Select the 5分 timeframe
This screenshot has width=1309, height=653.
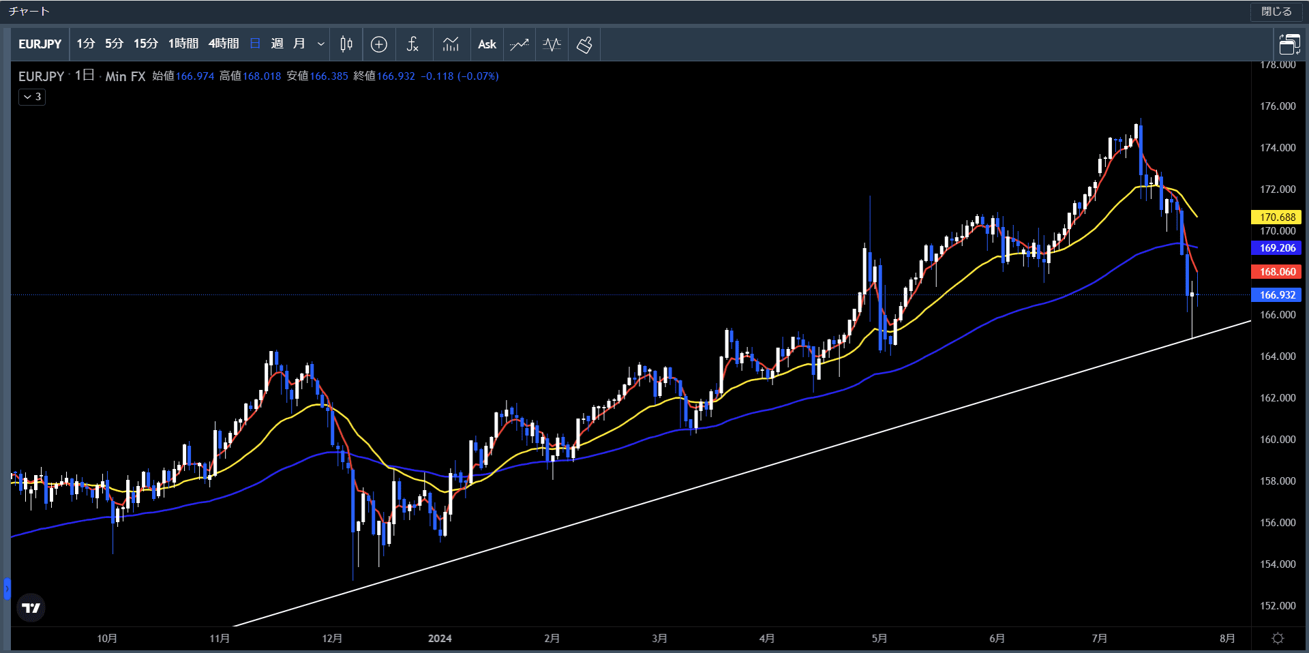pyautogui.click(x=114, y=44)
